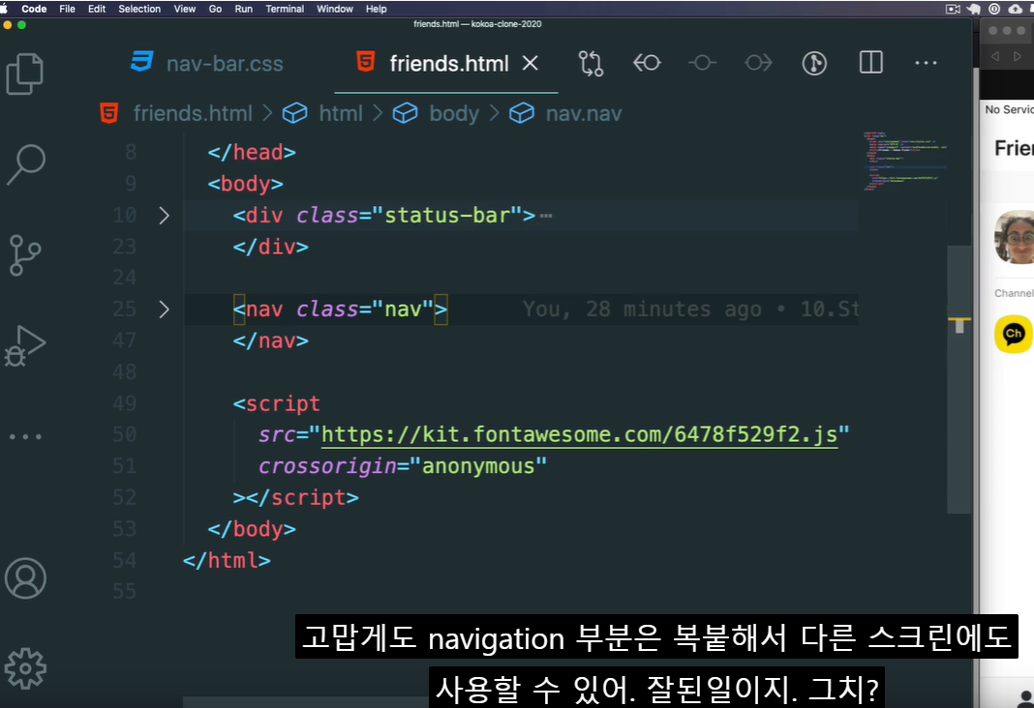The image size is (1034, 708).
Task: Click the folded-code ellipsis after status-bar div
Action: [546, 216]
